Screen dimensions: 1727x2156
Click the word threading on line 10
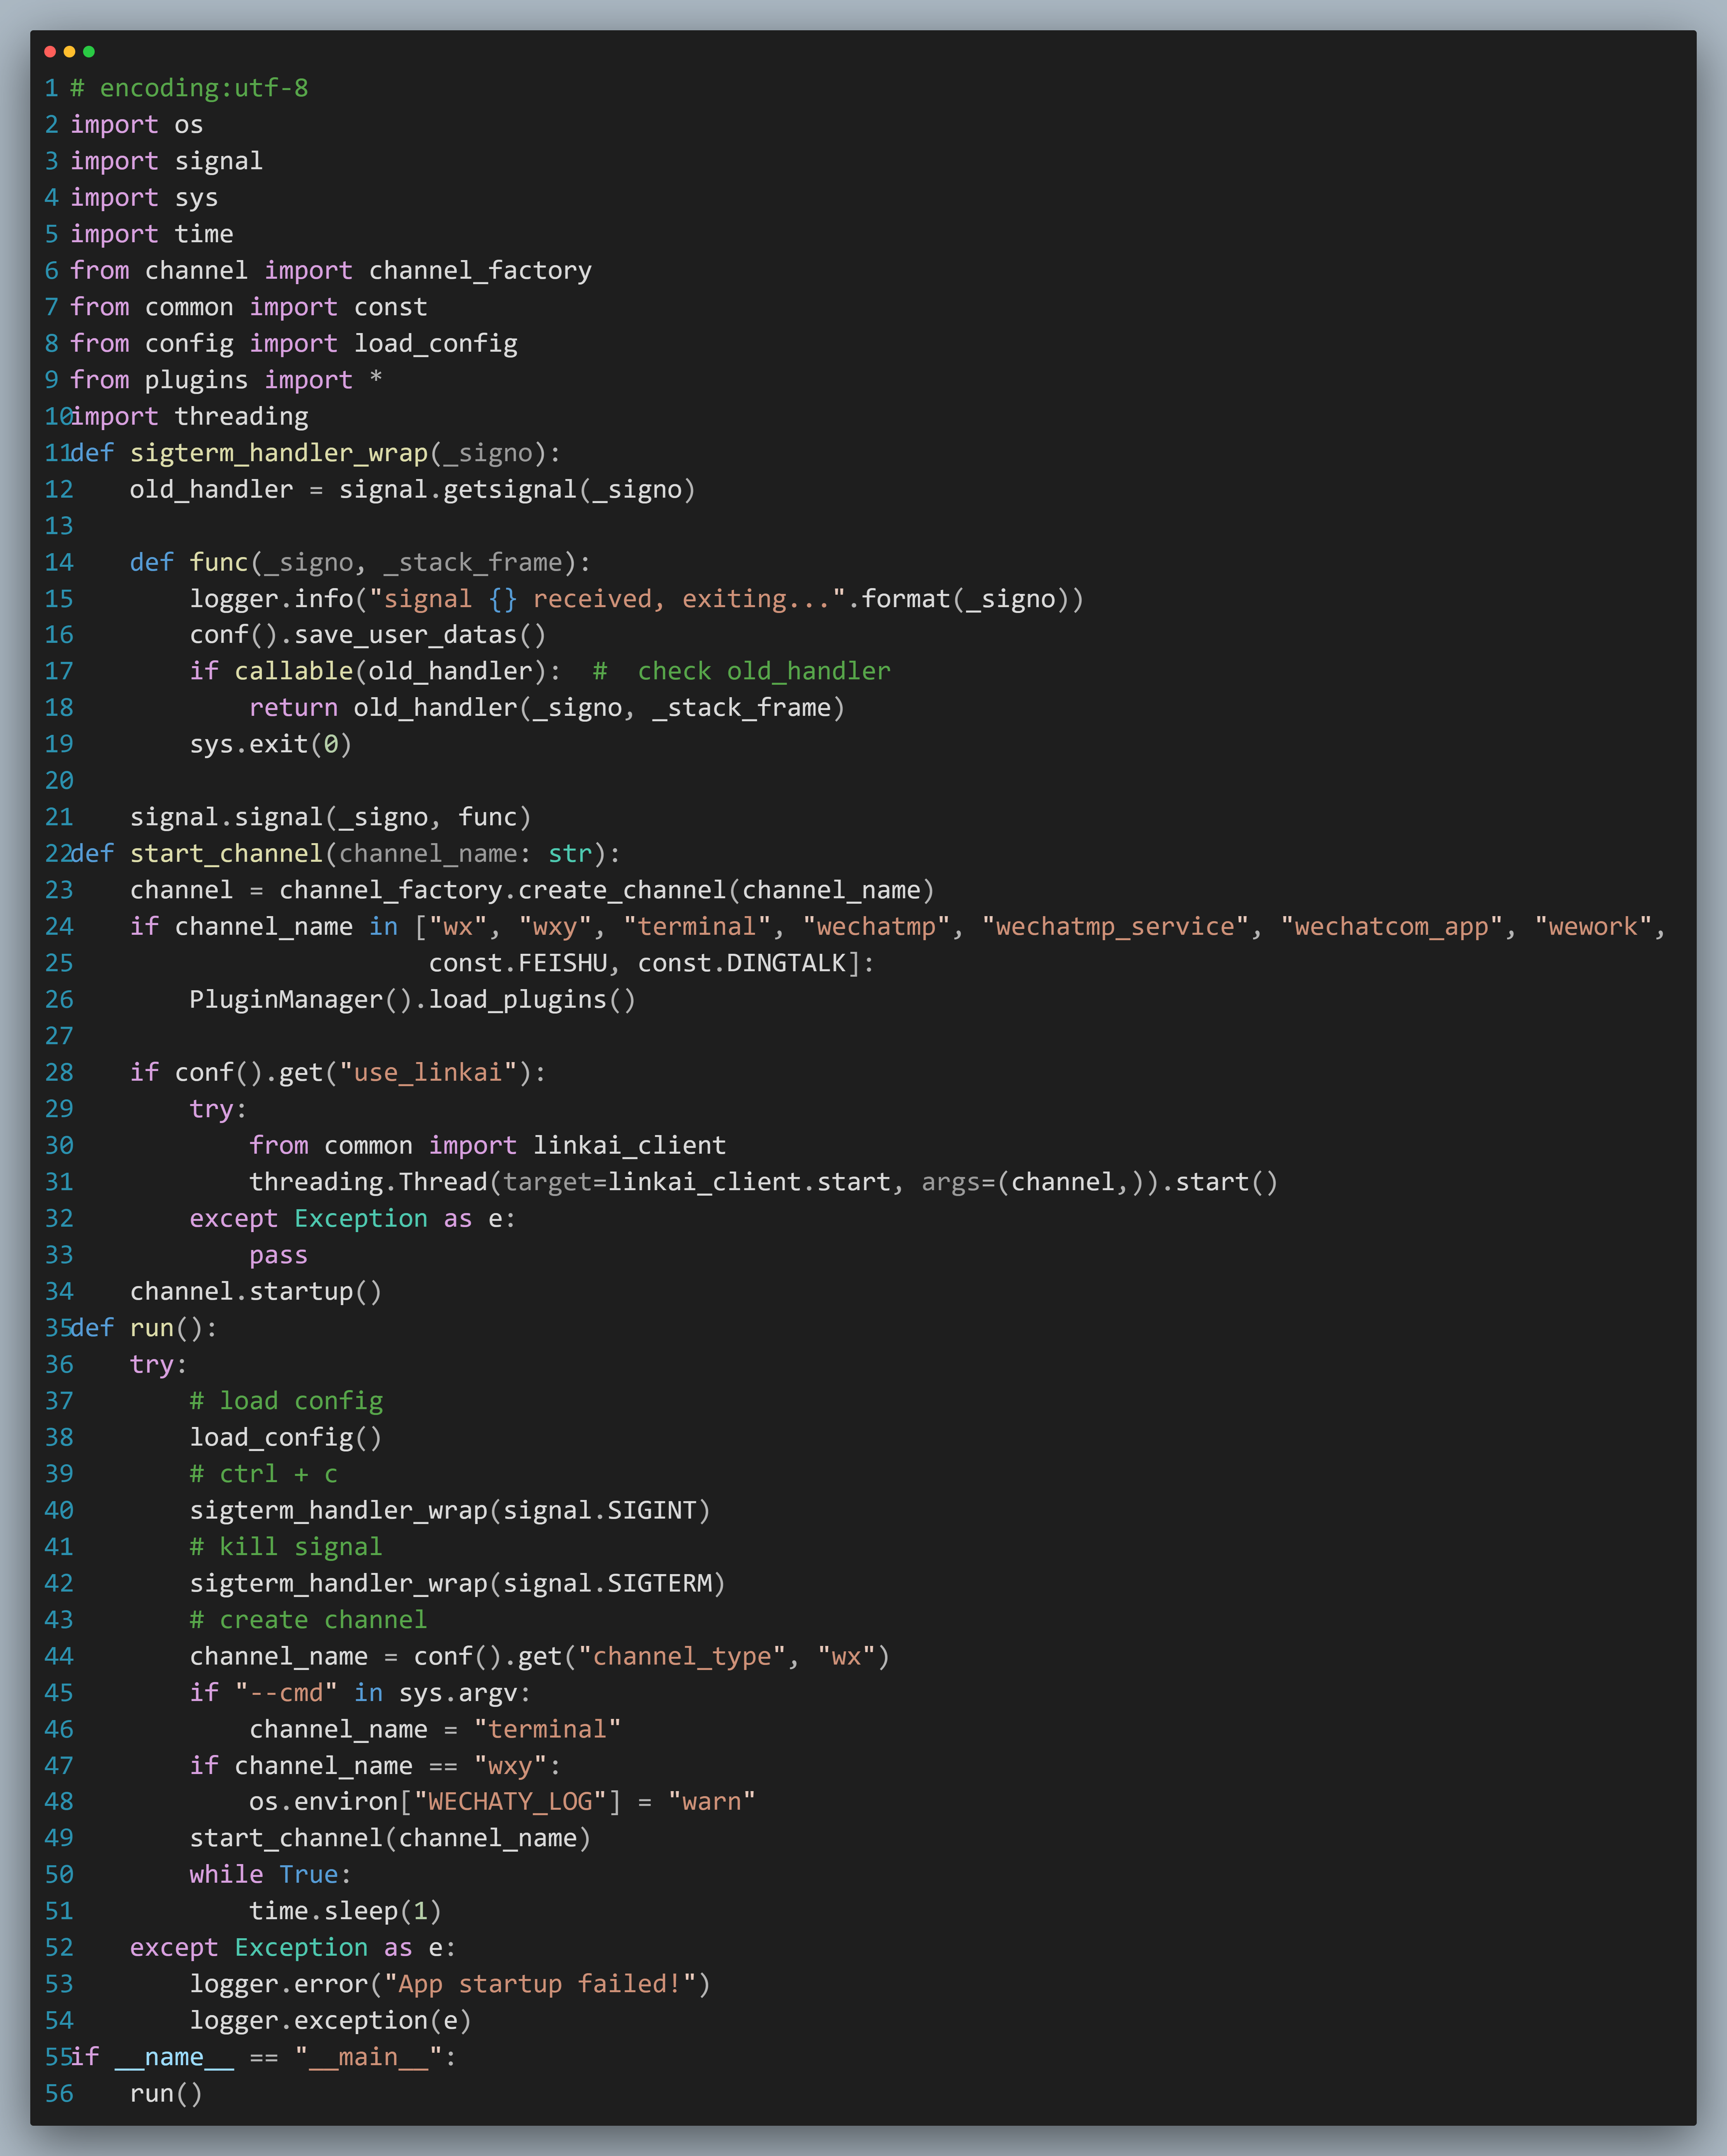(241, 416)
